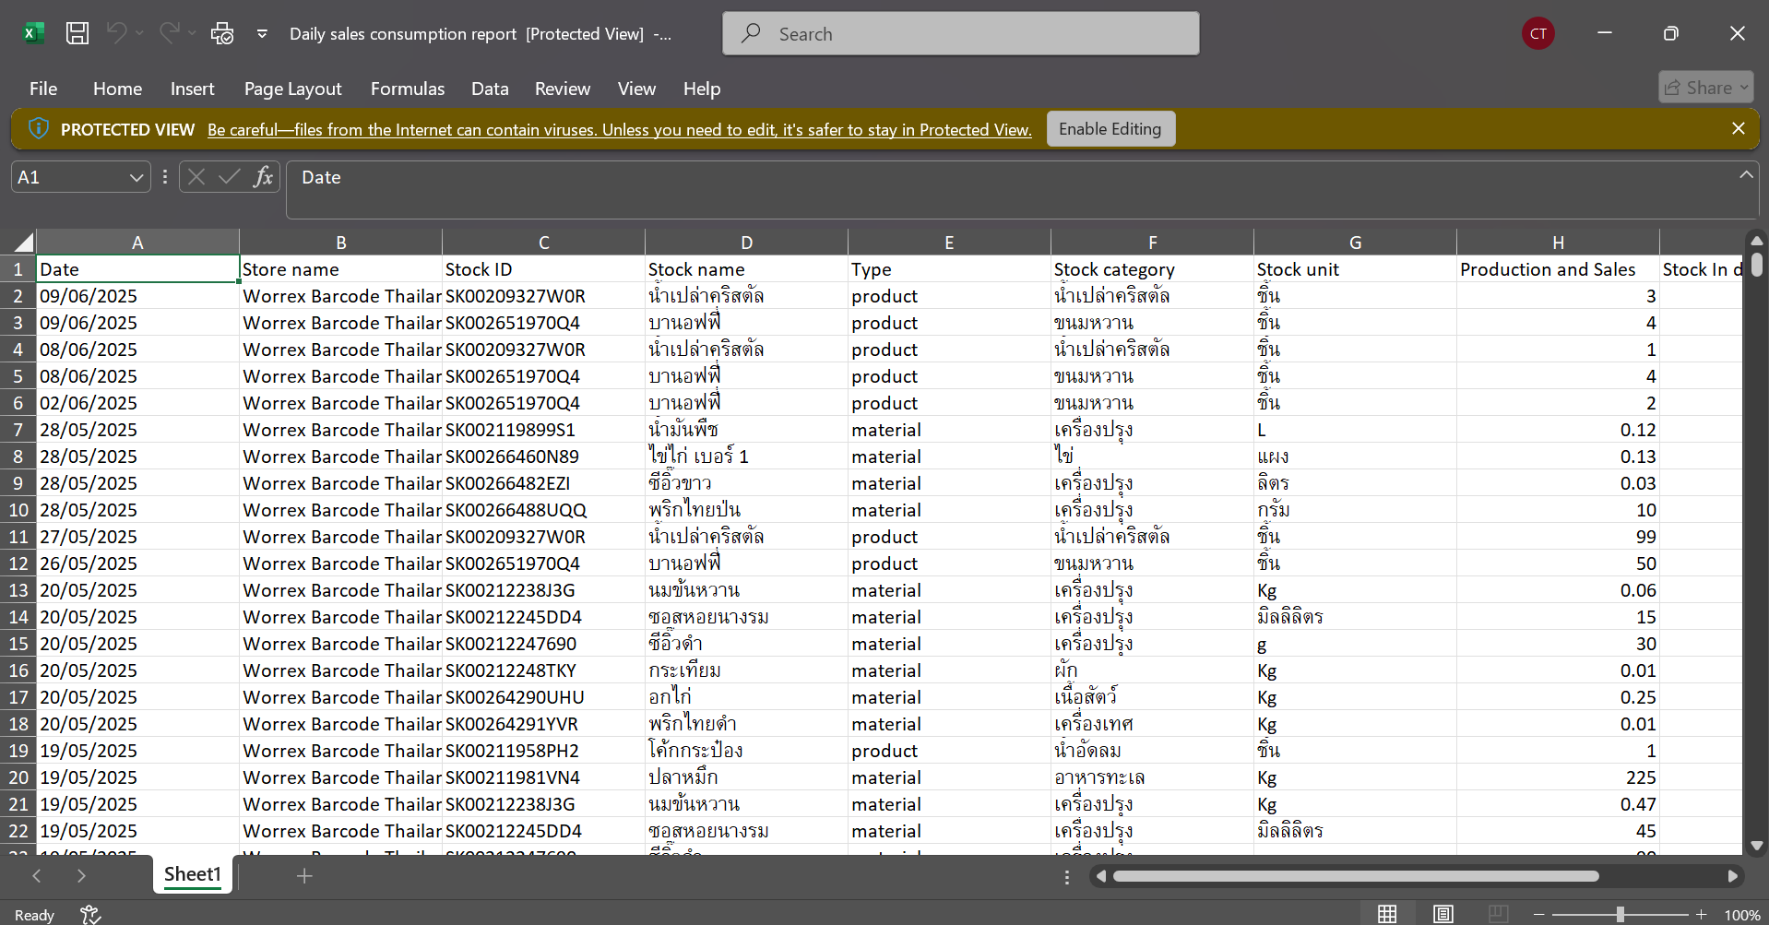The image size is (1769, 925).
Task: Click the Select All corner triangle
Action: [x=23, y=243]
